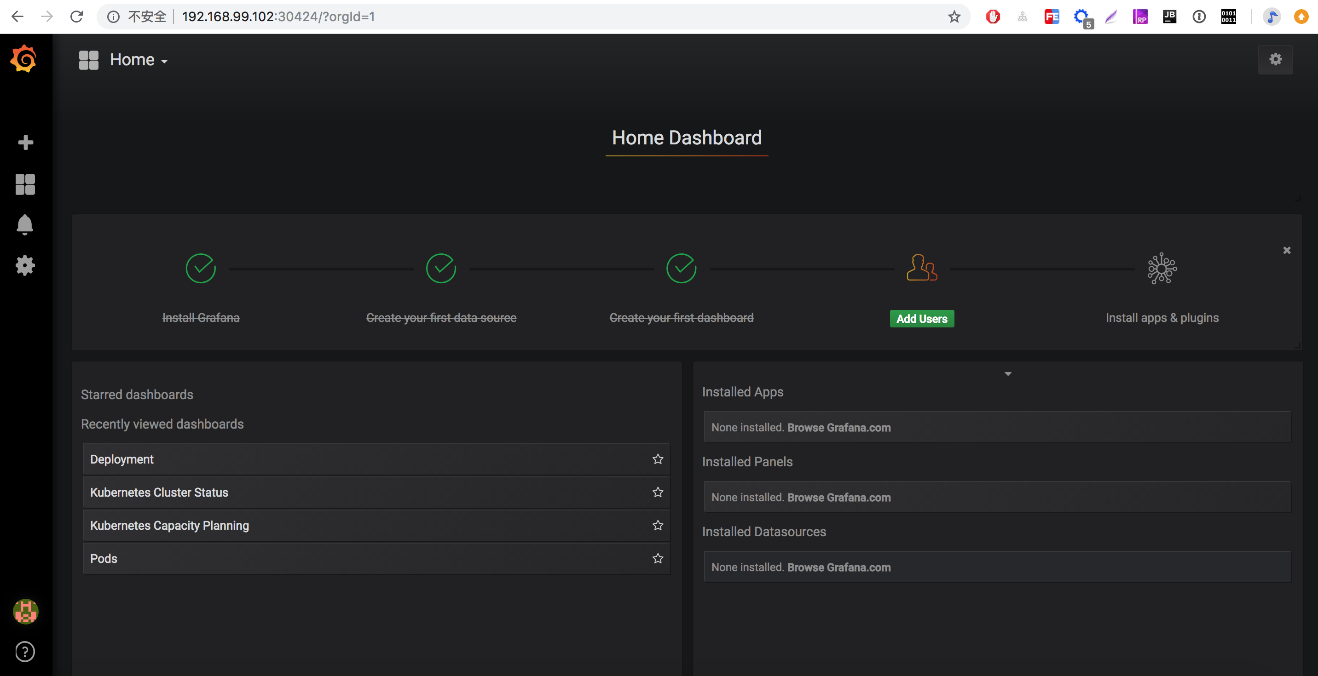Dismiss the getting started panel
1318x676 pixels.
pyautogui.click(x=1286, y=251)
